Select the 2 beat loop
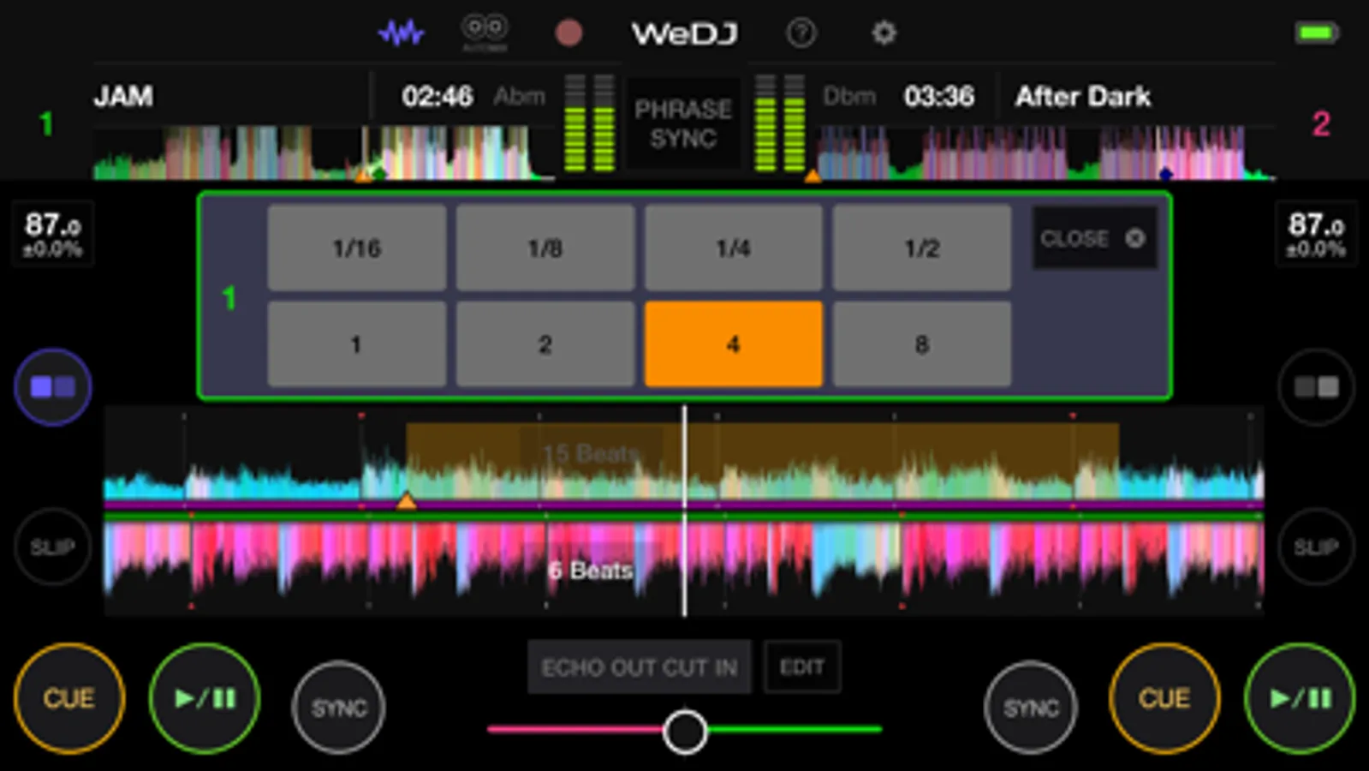This screenshot has height=771, width=1369. [x=545, y=344]
